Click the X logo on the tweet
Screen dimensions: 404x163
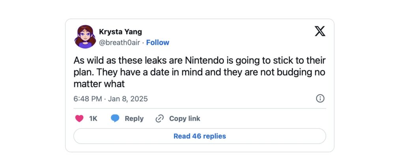(320, 31)
